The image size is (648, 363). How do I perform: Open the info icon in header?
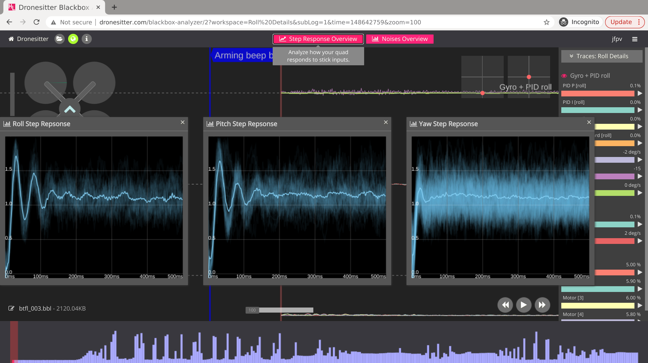click(x=87, y=39)
